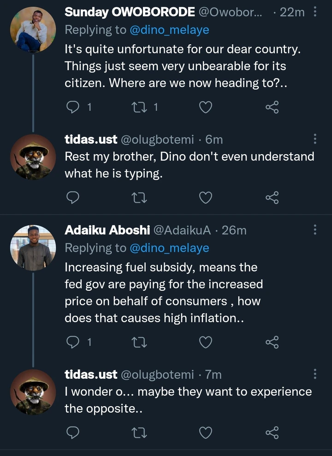Open @dino_melaye link in Sunday's reply
The height and width of the screenshot is (456, 332).
click(169, 30)
